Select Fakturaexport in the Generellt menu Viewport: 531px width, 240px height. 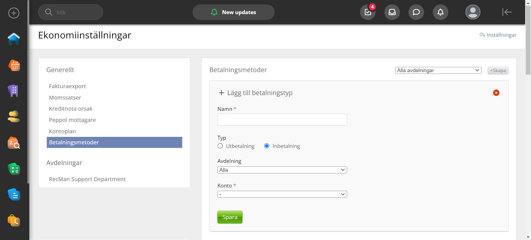coord(67,86)
